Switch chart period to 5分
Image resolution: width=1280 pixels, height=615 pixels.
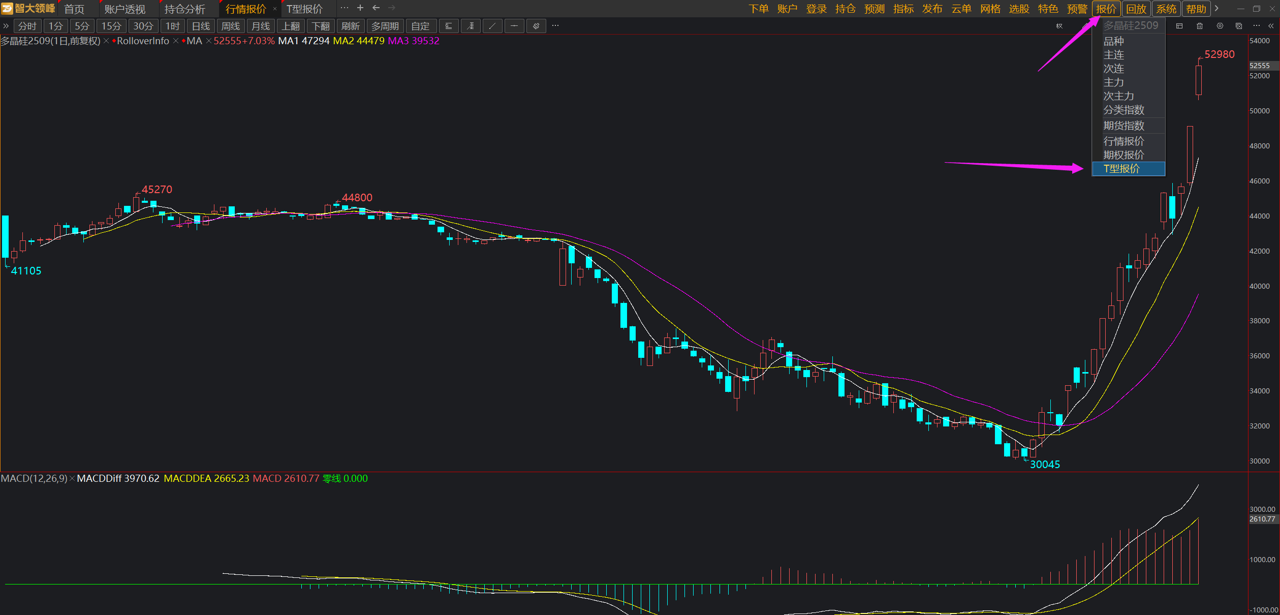point(82,26)
